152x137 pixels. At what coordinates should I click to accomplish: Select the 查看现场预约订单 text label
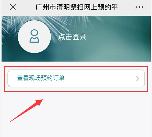41,78
